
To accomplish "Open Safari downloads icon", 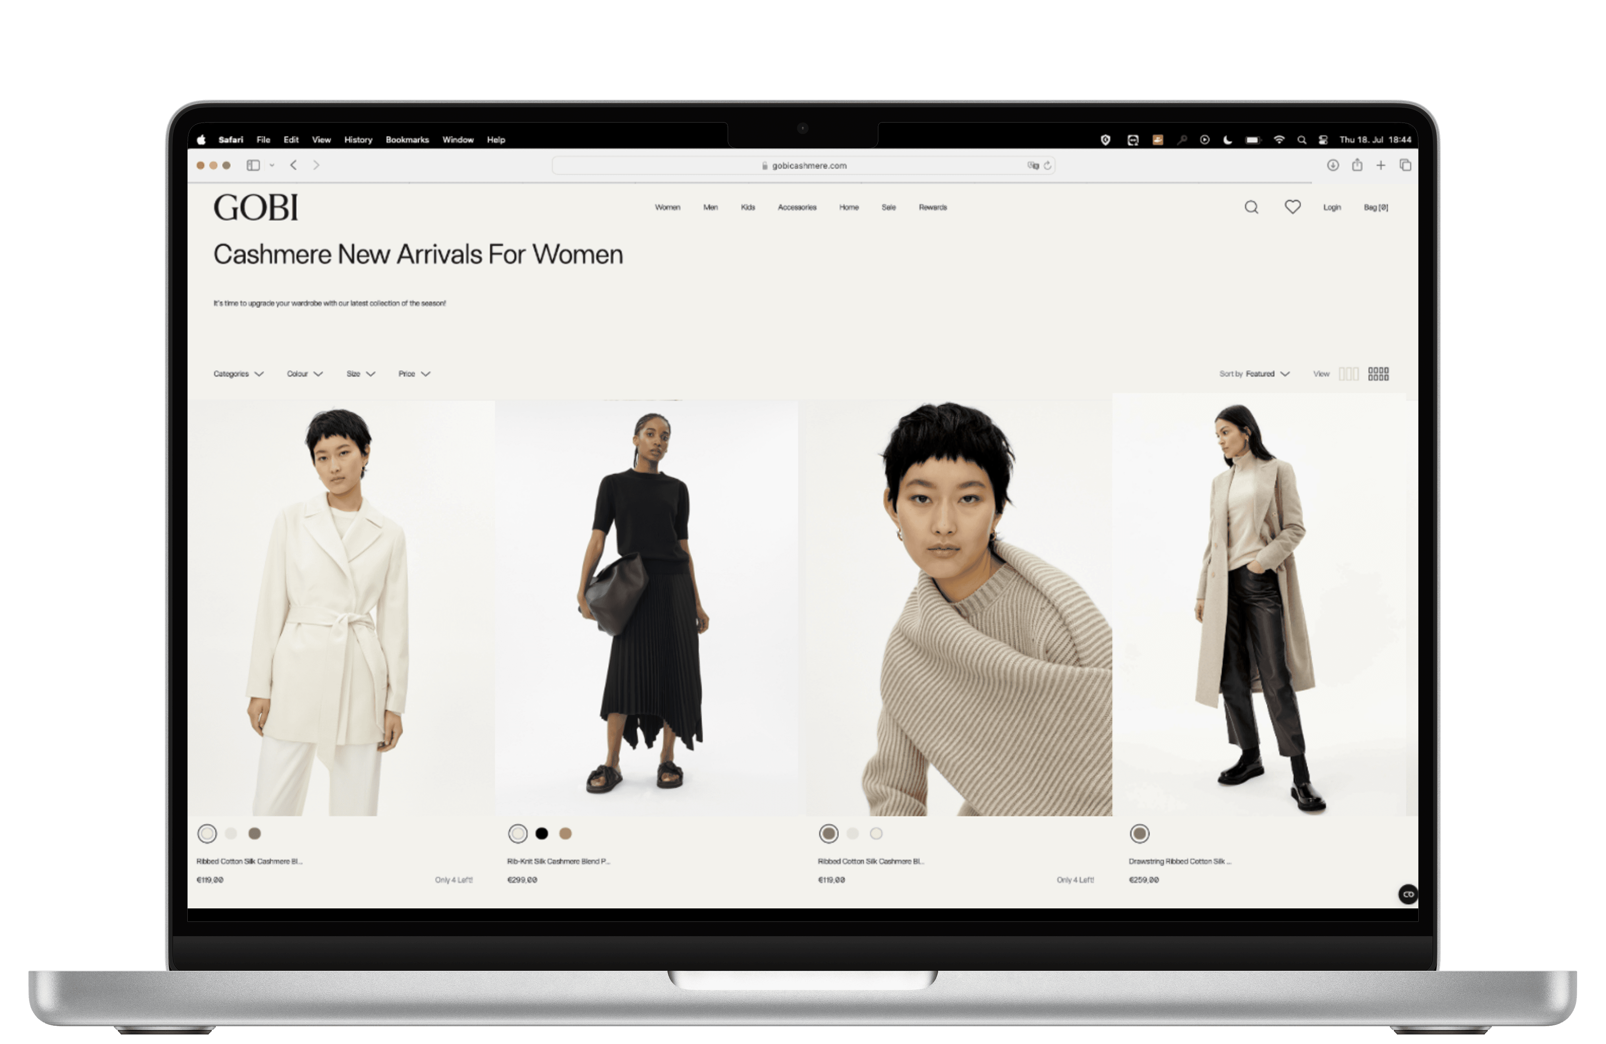I will click(1333, 165).
